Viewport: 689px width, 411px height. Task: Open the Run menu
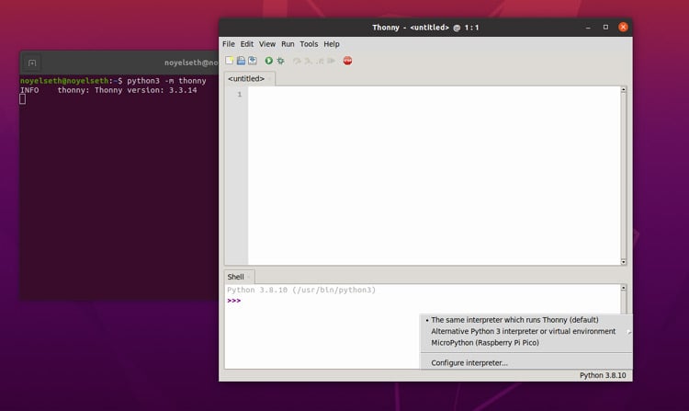point(288,44)
